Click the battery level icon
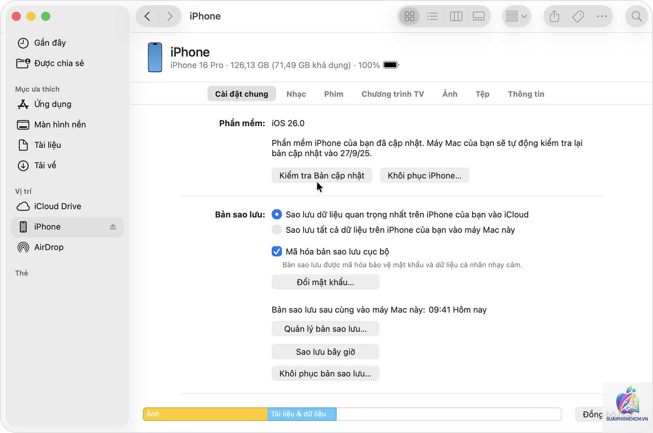This screenshot has height=433, width=653. [391, 65]
